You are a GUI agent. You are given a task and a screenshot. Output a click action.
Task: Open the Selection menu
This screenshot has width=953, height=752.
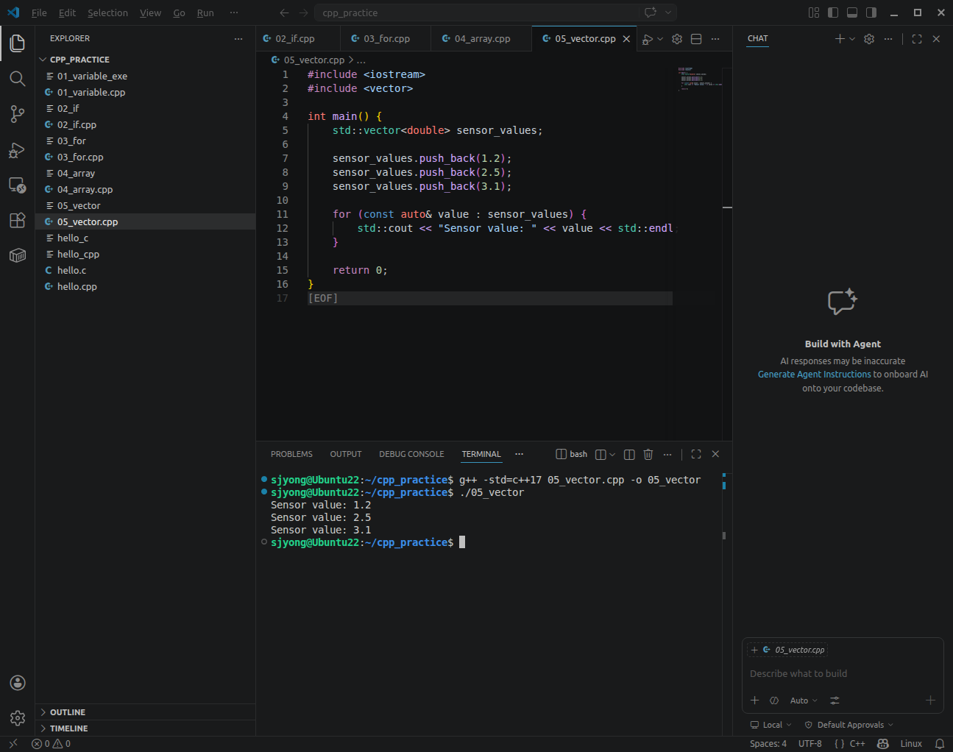coord(107,13)
